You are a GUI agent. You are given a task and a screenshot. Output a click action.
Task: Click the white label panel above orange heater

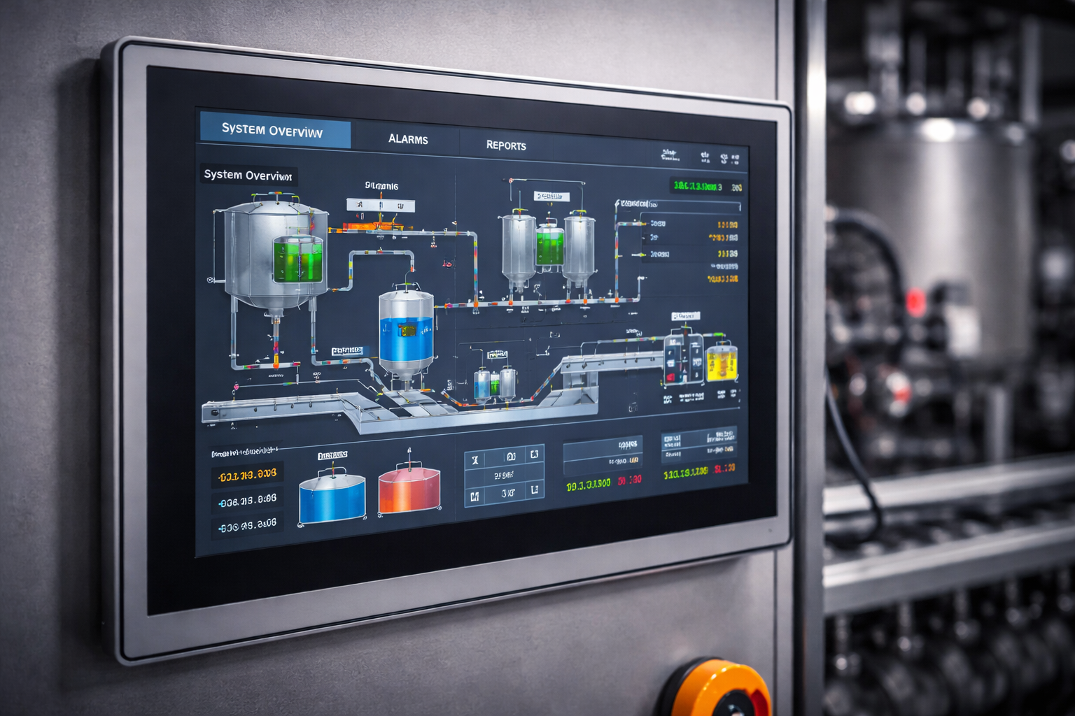pyautogui.click(x=381, y=205)
